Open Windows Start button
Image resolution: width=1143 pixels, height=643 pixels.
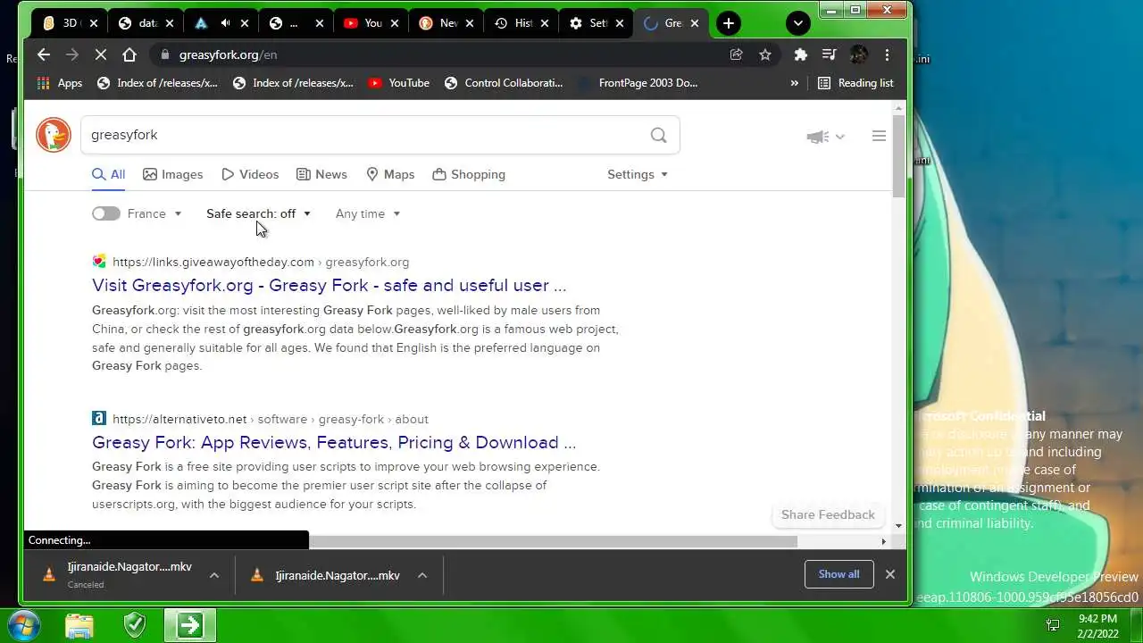[x=23, y=624]
